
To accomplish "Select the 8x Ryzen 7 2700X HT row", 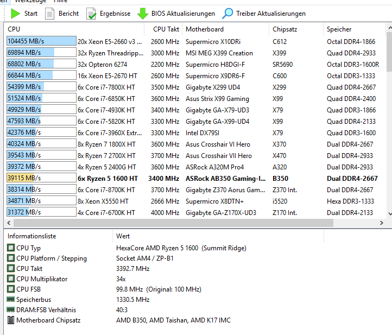I will (195, 156).
